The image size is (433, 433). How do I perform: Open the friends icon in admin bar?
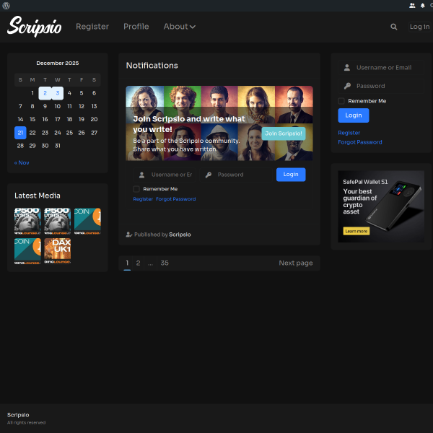(412, 6)
